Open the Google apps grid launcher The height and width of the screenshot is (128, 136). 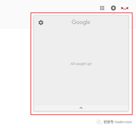(102, 8)
